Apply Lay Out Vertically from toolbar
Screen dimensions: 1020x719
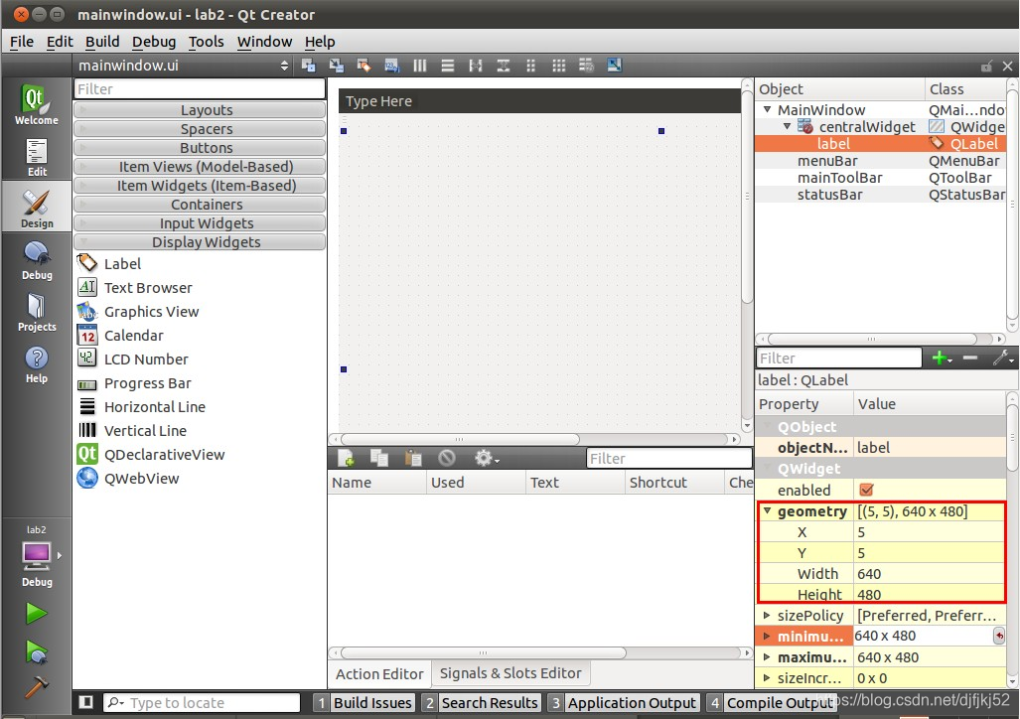tap(448, 66)
